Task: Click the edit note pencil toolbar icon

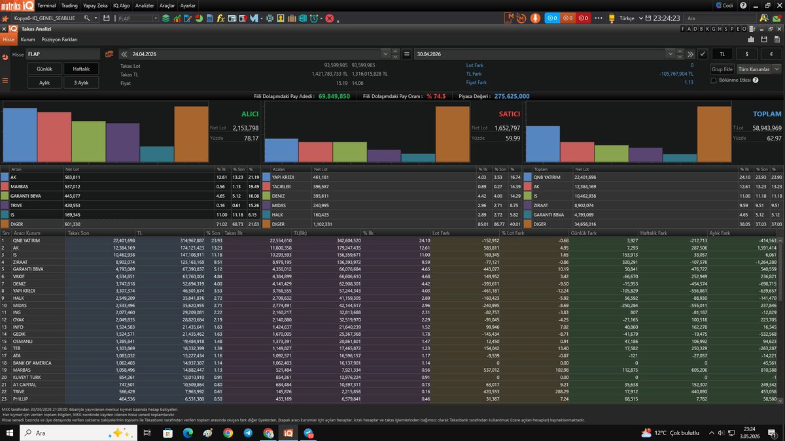Action: click(188, 18)
